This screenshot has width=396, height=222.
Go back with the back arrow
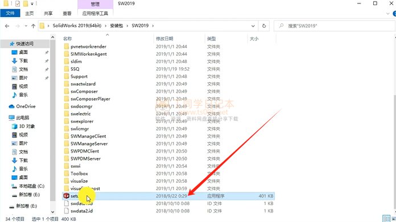7,26
